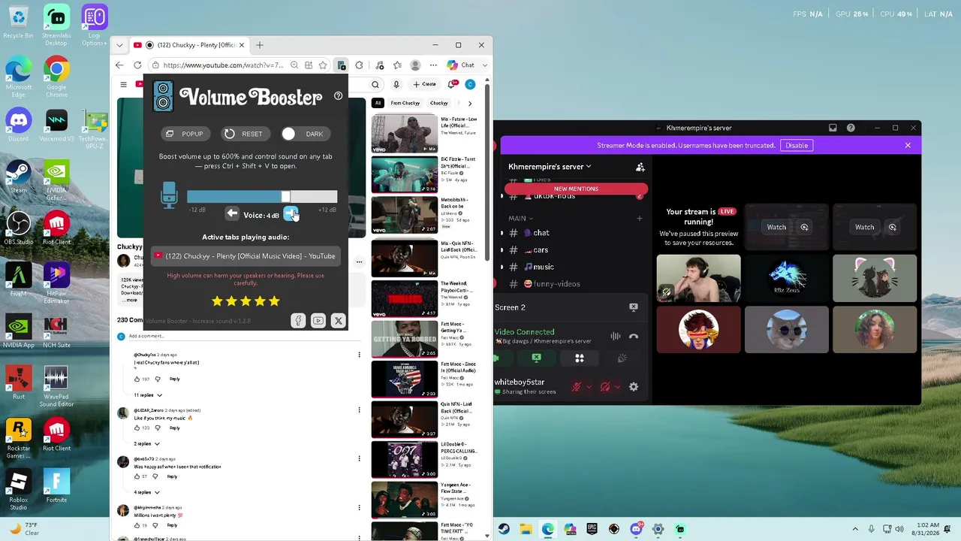
Task: Open Volume Booster YouTube link icon
Action: click(x=318, y=321)
